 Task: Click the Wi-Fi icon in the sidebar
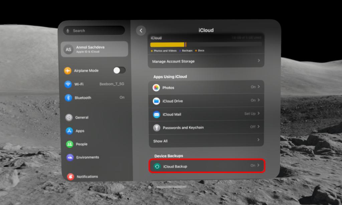[x=68, y=84]
